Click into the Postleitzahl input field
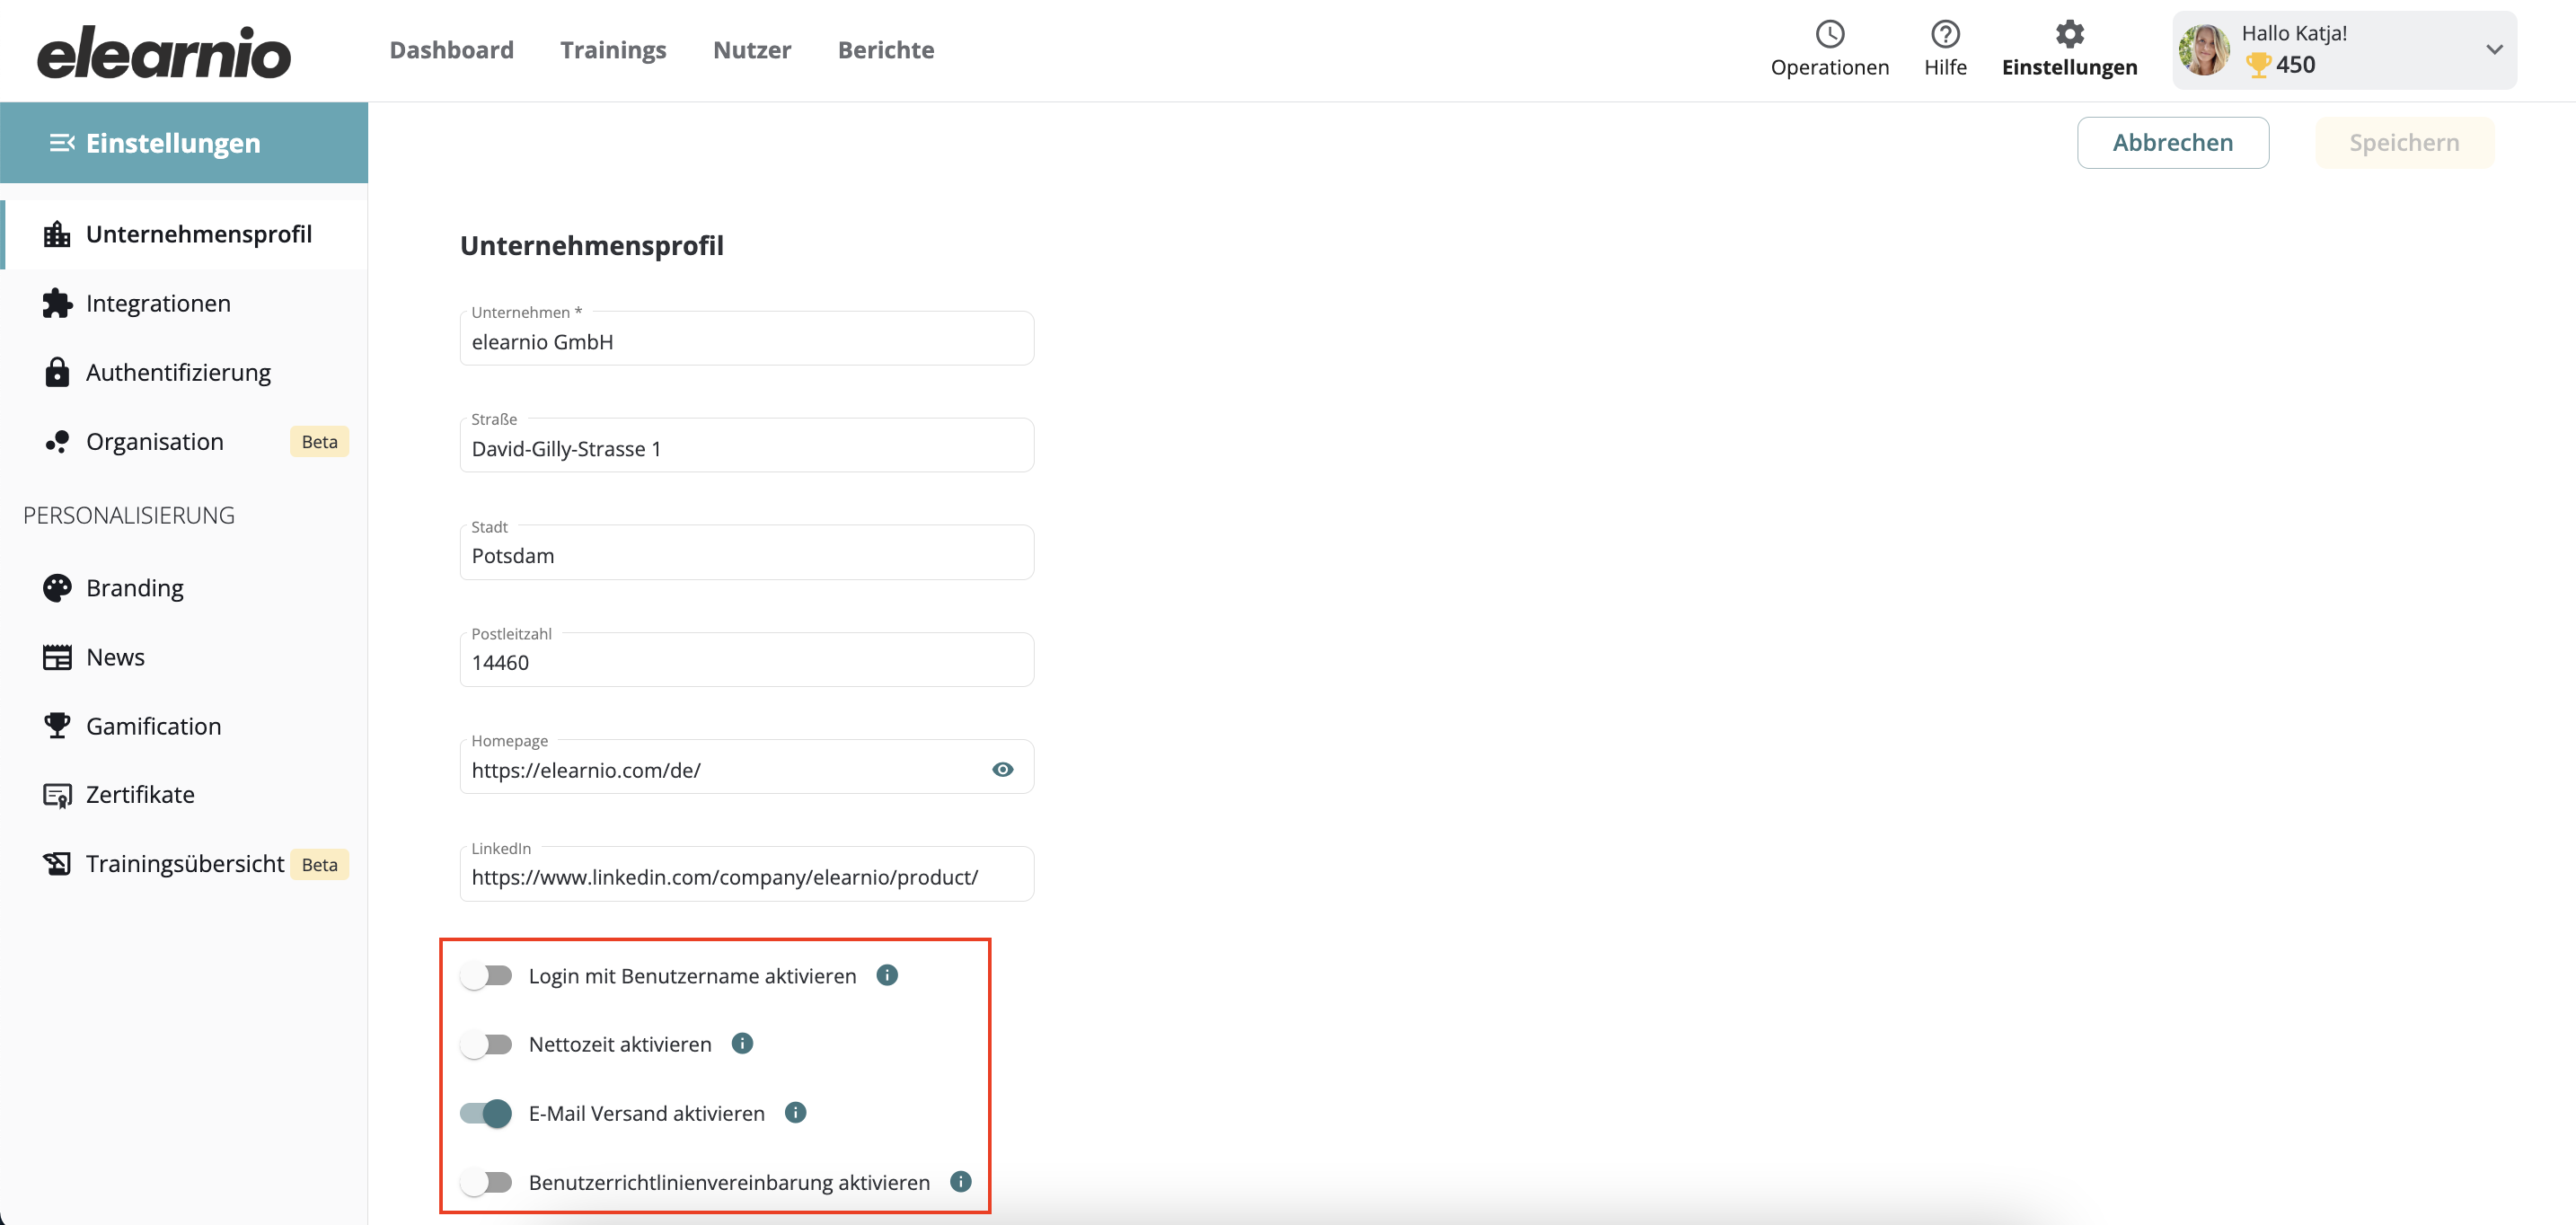 pyautogui.click(x=746, y=663)
